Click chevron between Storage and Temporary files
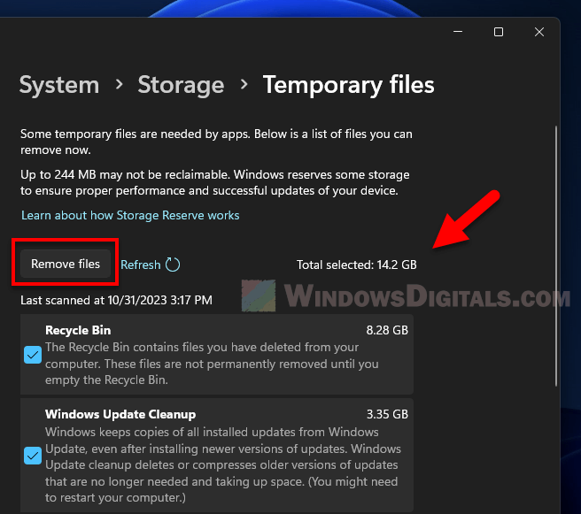 pyautogui.click(x=244, y=84)
